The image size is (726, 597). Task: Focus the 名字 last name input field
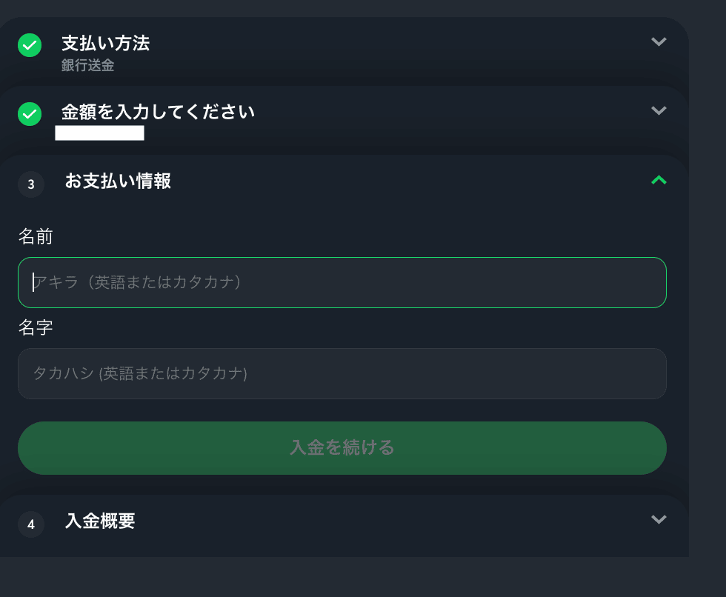point(342,373)
